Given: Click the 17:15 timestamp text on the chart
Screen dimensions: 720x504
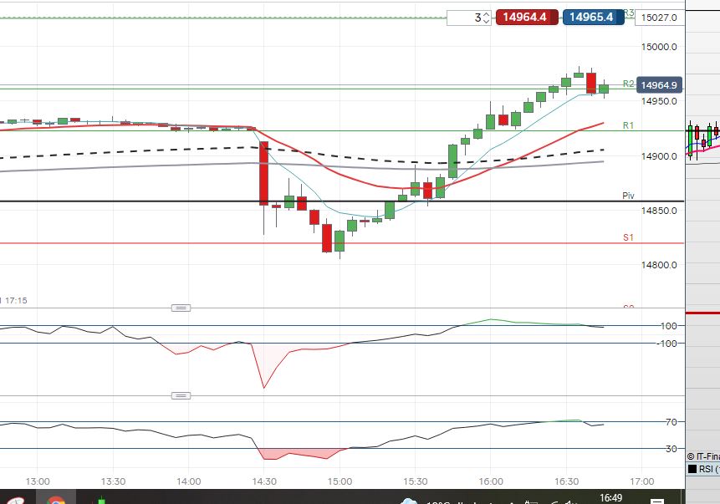Looking at the screenshot, I should (16, 301).
